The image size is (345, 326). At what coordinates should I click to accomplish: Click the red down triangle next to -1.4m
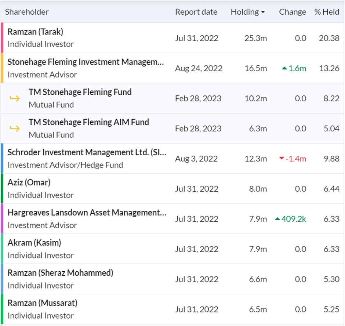coord(282,158)
